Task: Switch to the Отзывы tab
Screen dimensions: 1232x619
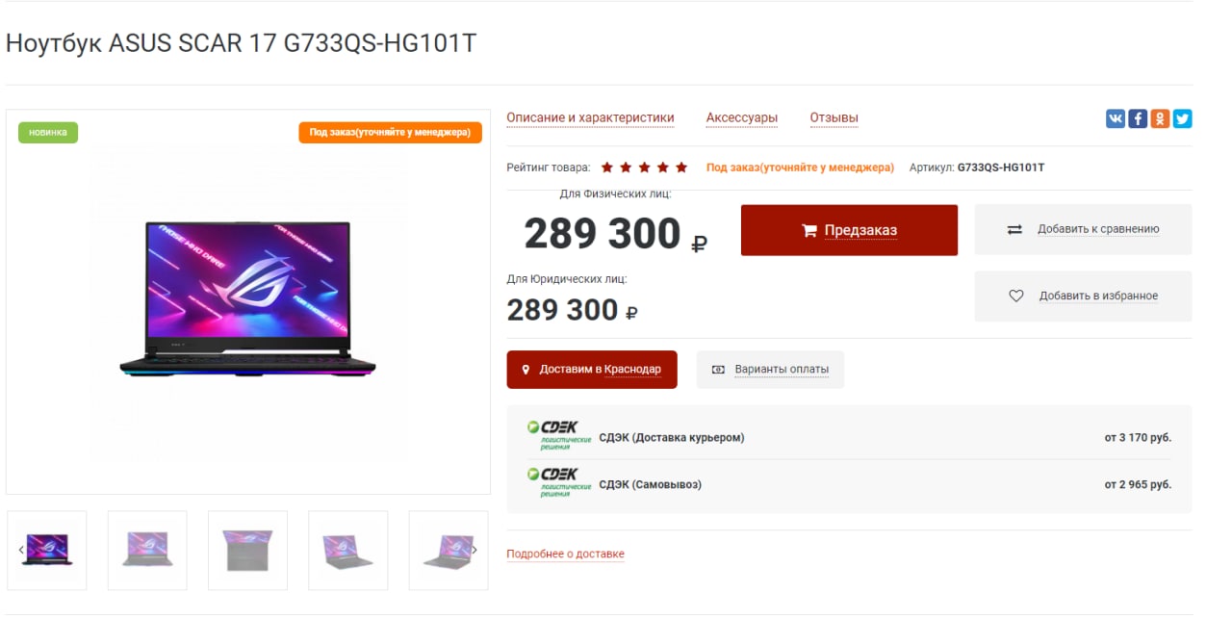Action: [834, 118]
